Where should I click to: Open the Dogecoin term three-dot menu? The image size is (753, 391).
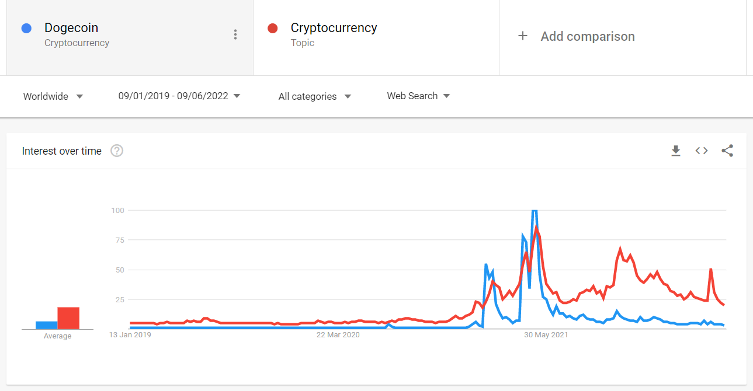click(x=235, y=34)
